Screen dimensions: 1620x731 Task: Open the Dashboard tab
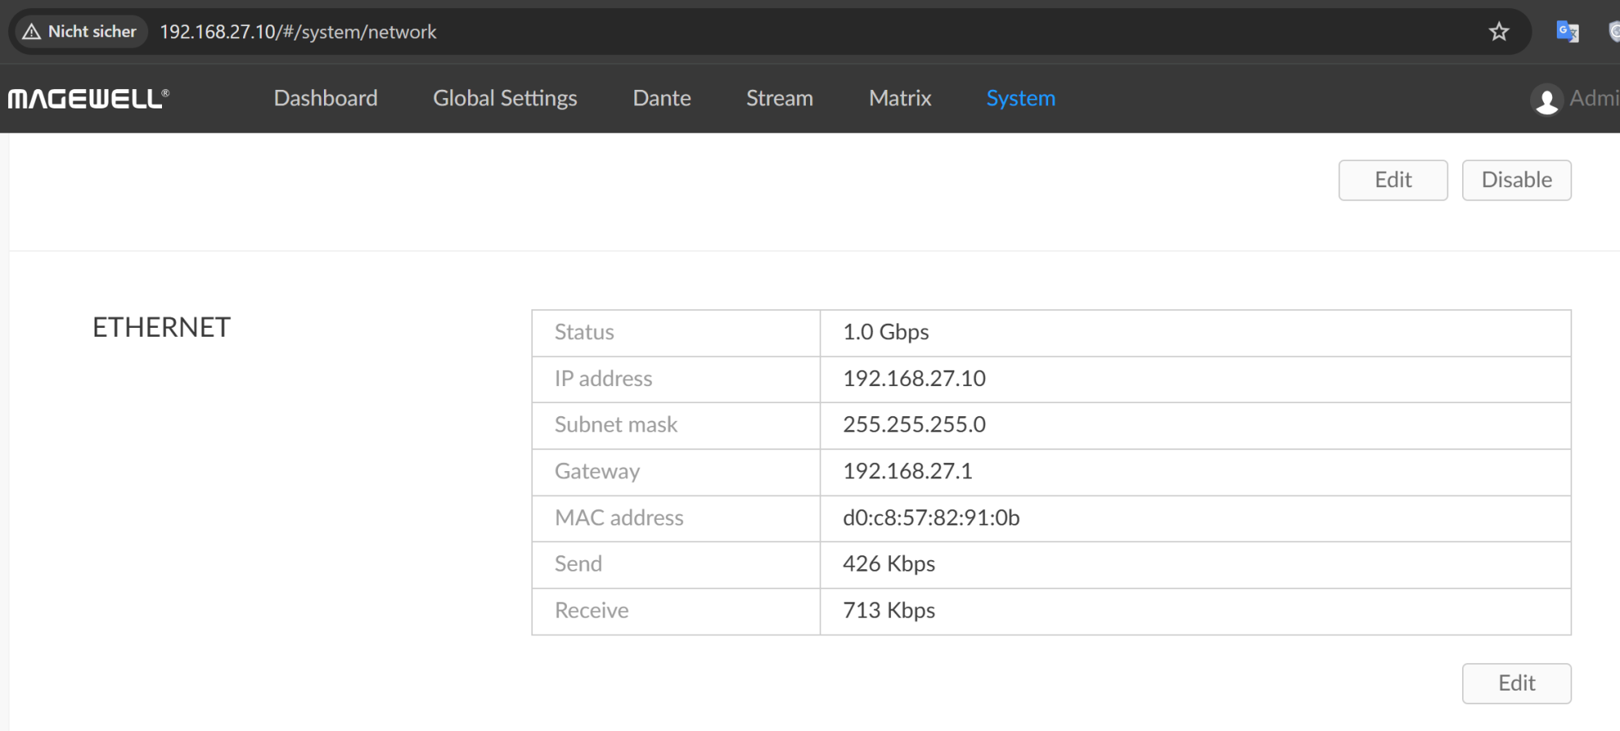point(326,99)
